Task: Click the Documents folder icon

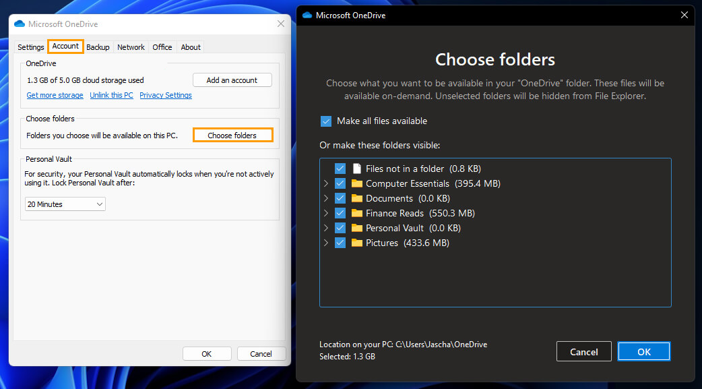Action: [357, 198]
